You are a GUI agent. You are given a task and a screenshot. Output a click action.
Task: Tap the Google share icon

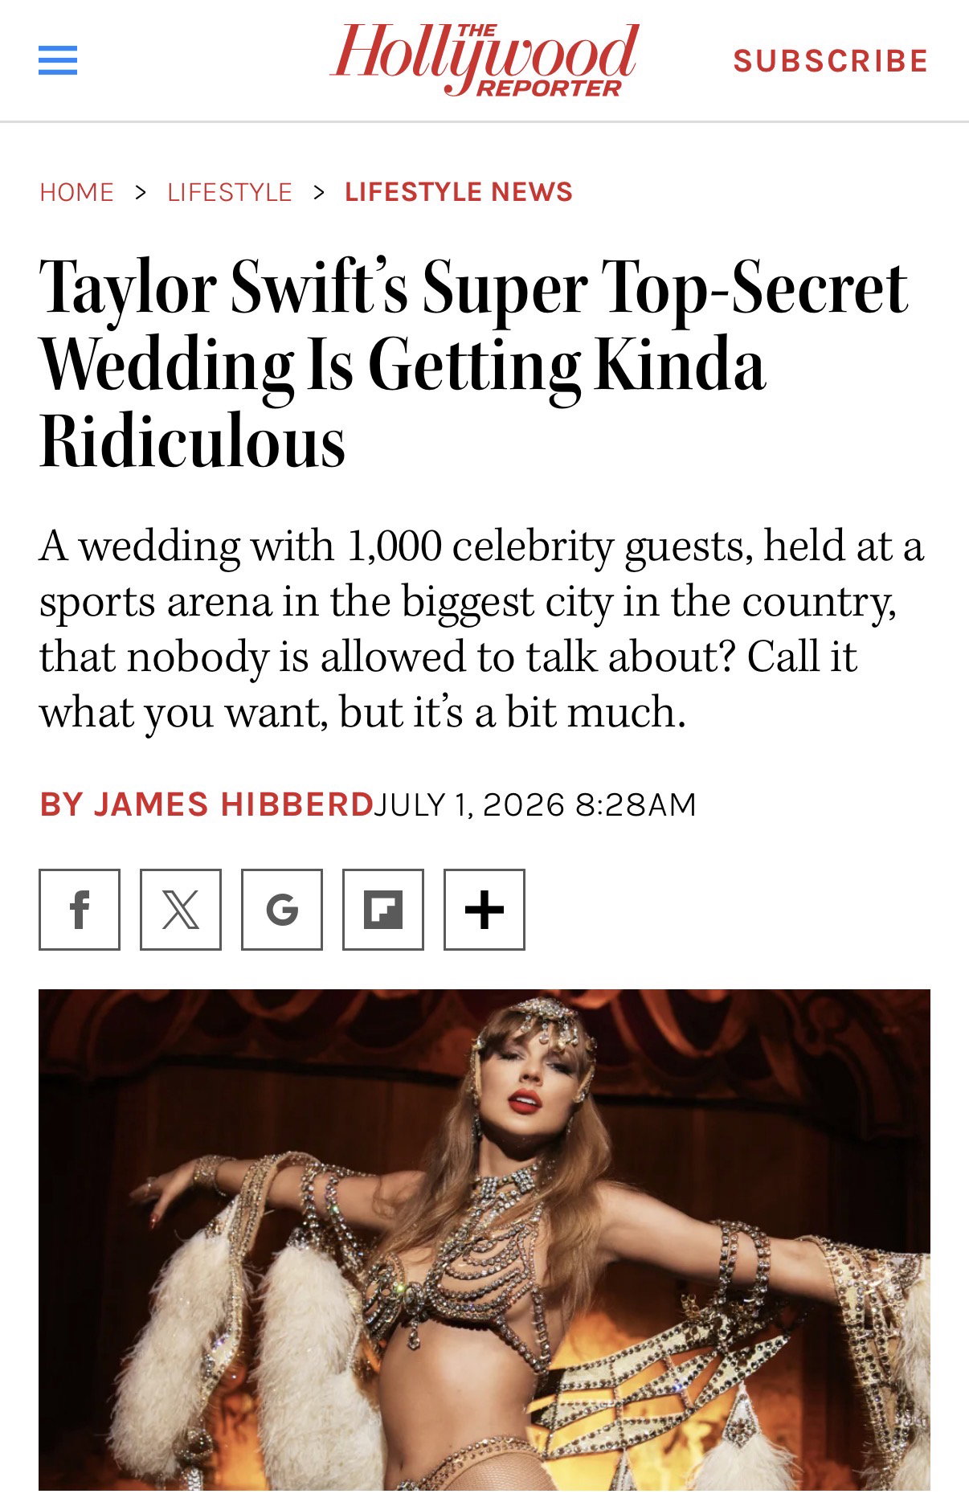(282, 910)
